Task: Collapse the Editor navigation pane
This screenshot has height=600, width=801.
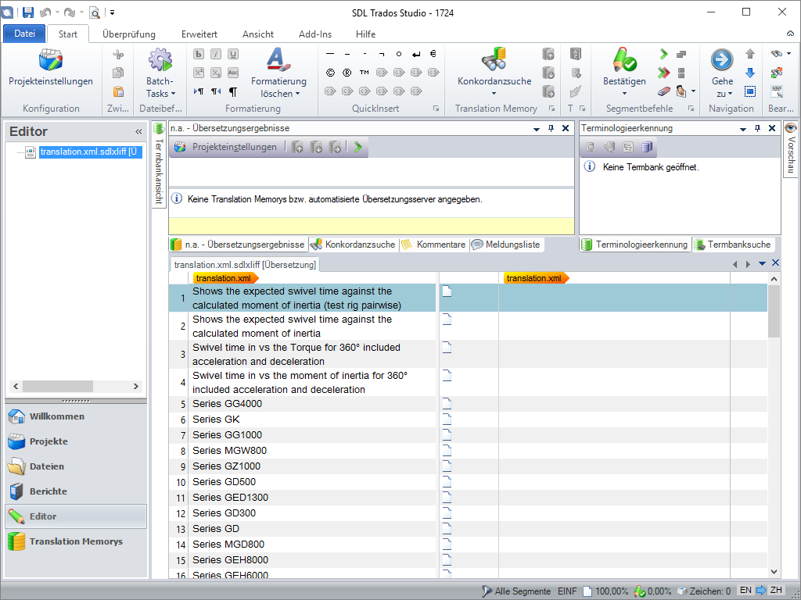Action: pos(138,131)
